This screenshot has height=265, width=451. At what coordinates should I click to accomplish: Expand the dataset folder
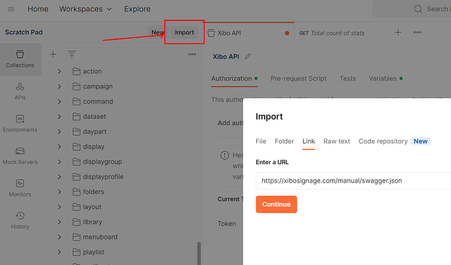[x=59, y=116]
